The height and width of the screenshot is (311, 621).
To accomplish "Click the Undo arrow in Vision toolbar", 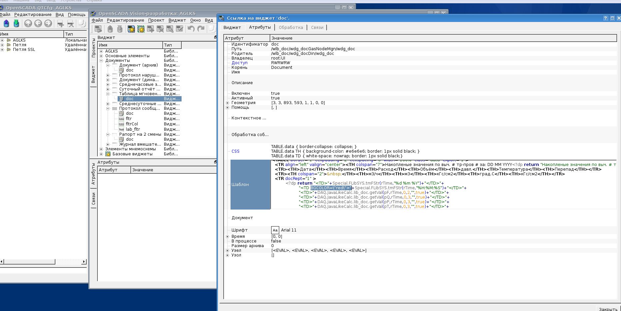I will tap(191, 29).
